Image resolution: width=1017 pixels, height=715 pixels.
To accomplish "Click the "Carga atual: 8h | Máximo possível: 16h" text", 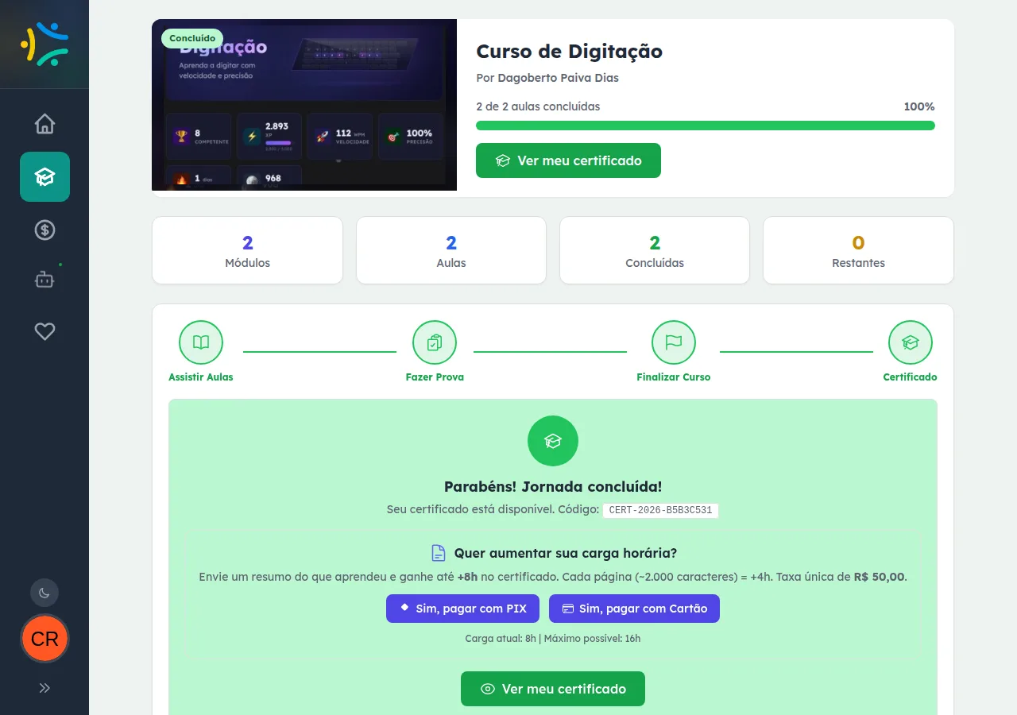I will pyautogui.click(x=553, y=639).
